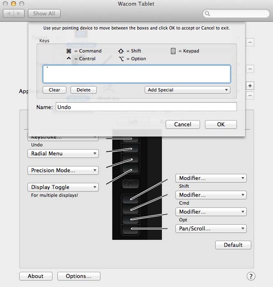Click the '= Command' legend text
273x287 pixels.
(x=88, y=51)
